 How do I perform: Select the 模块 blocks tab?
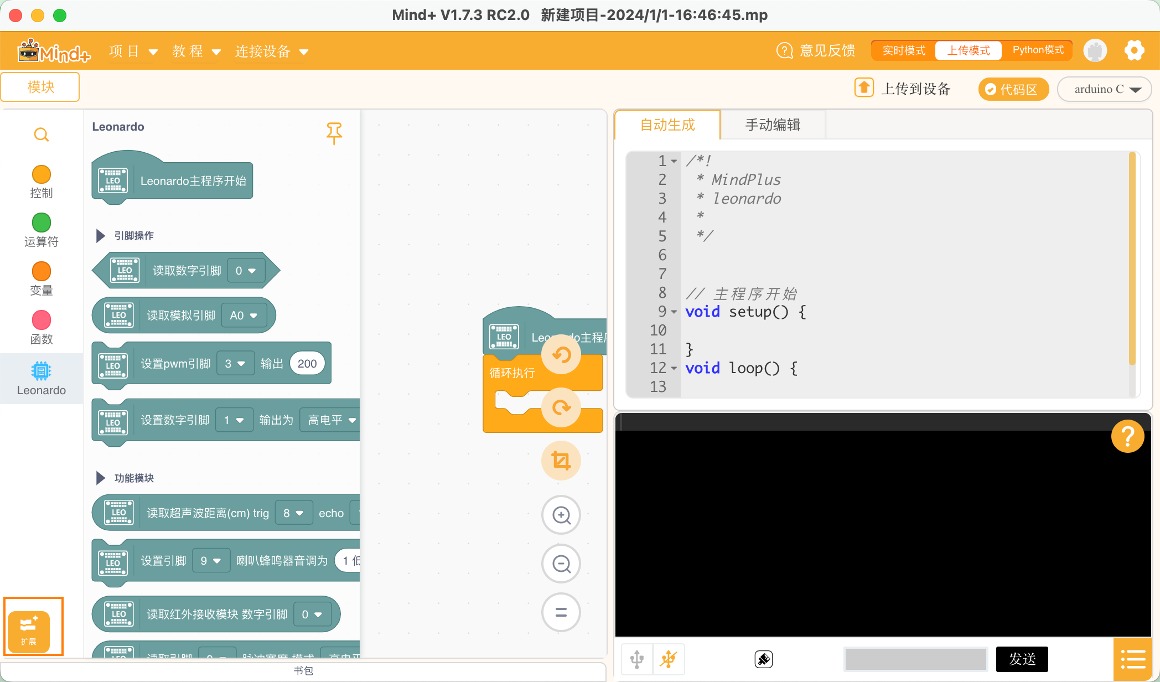tap(40, 87)
